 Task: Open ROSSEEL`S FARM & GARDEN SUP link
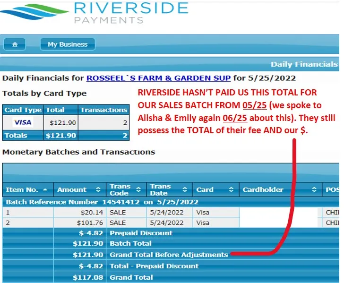[x=158, y=78]
